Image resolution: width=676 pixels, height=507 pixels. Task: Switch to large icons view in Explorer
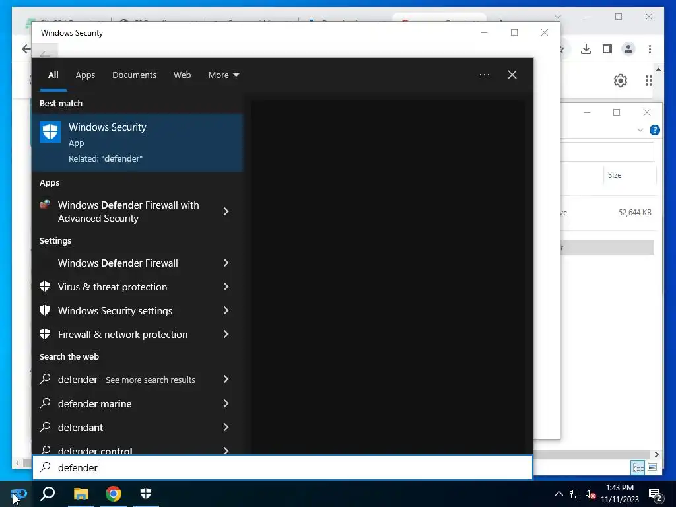pos(652,467)
